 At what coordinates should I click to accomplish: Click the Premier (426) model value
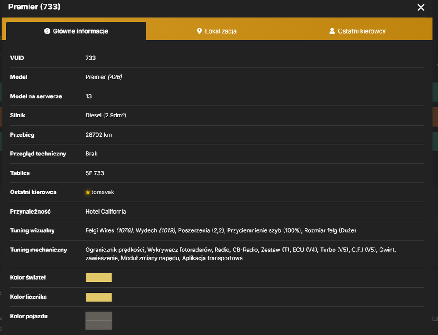click(x=104, y=77)
